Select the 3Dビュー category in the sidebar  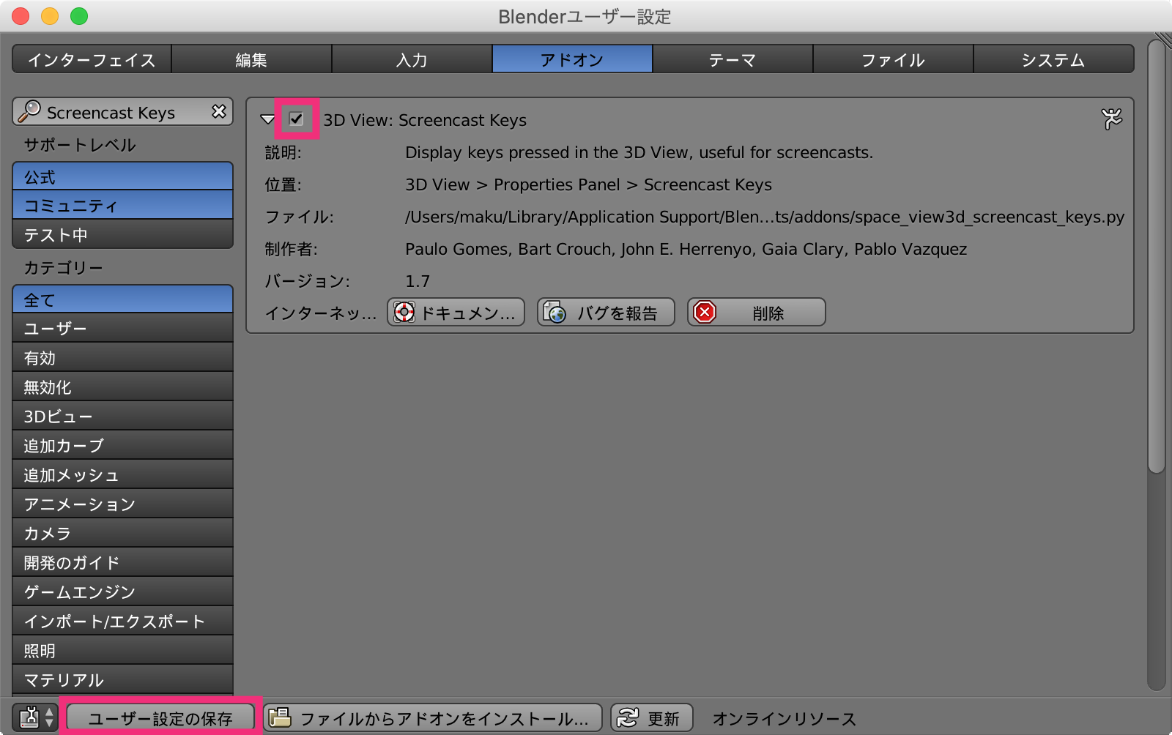(122, 415)
